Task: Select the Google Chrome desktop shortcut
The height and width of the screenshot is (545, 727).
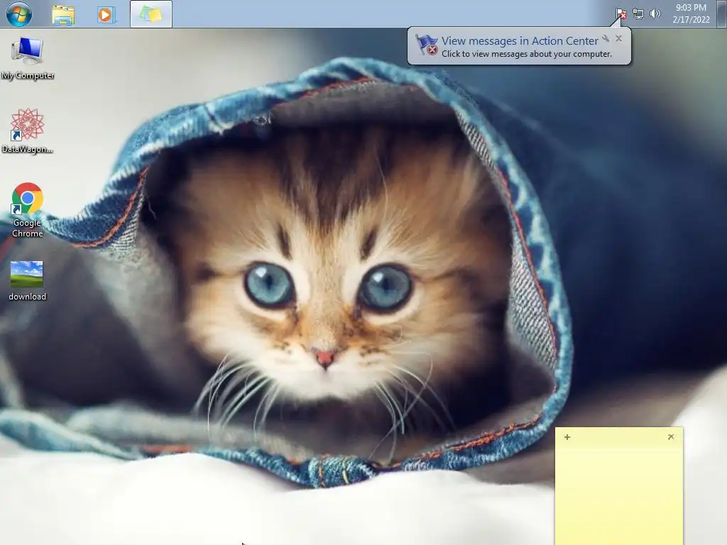Action: [x=28, y=210]
